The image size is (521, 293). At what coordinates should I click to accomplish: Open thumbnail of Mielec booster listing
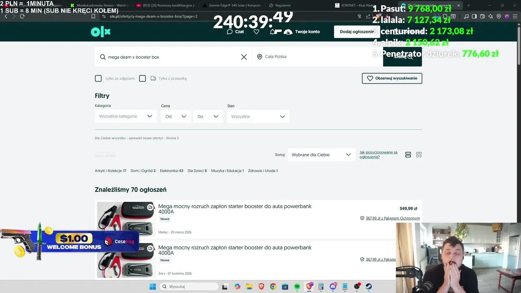pyautogui.click(x=126, y=219)
